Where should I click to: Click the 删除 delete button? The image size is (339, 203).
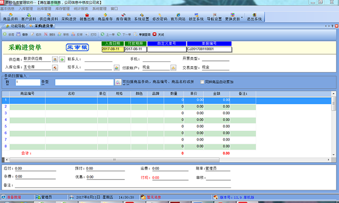coord(49,34)
